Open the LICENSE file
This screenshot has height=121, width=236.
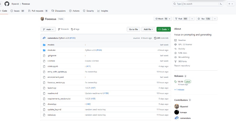(x=51, y=61)
